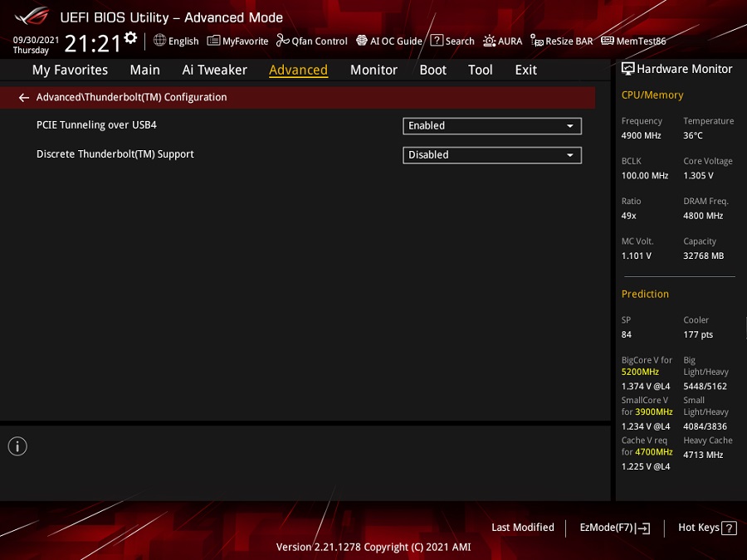Launch Qfan Control fan icon
The height and width of the screenshot is (560, 747).
tap(282, 41)
